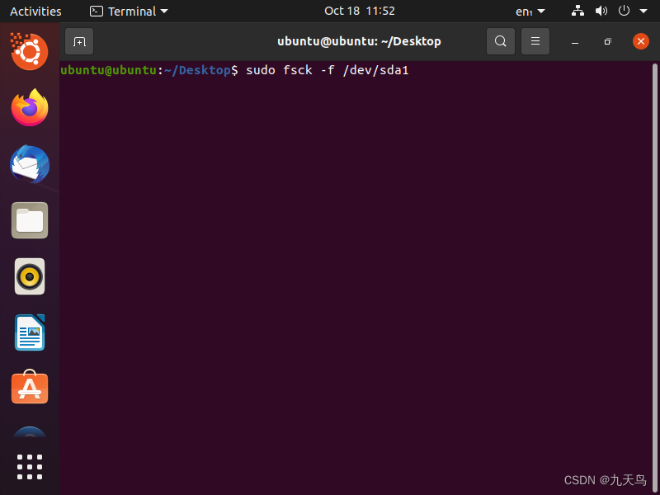Image resolution: width=660 pixels, height=495 pixels.
Task: Show Applications grid
Action: click(x=30, y=467)
